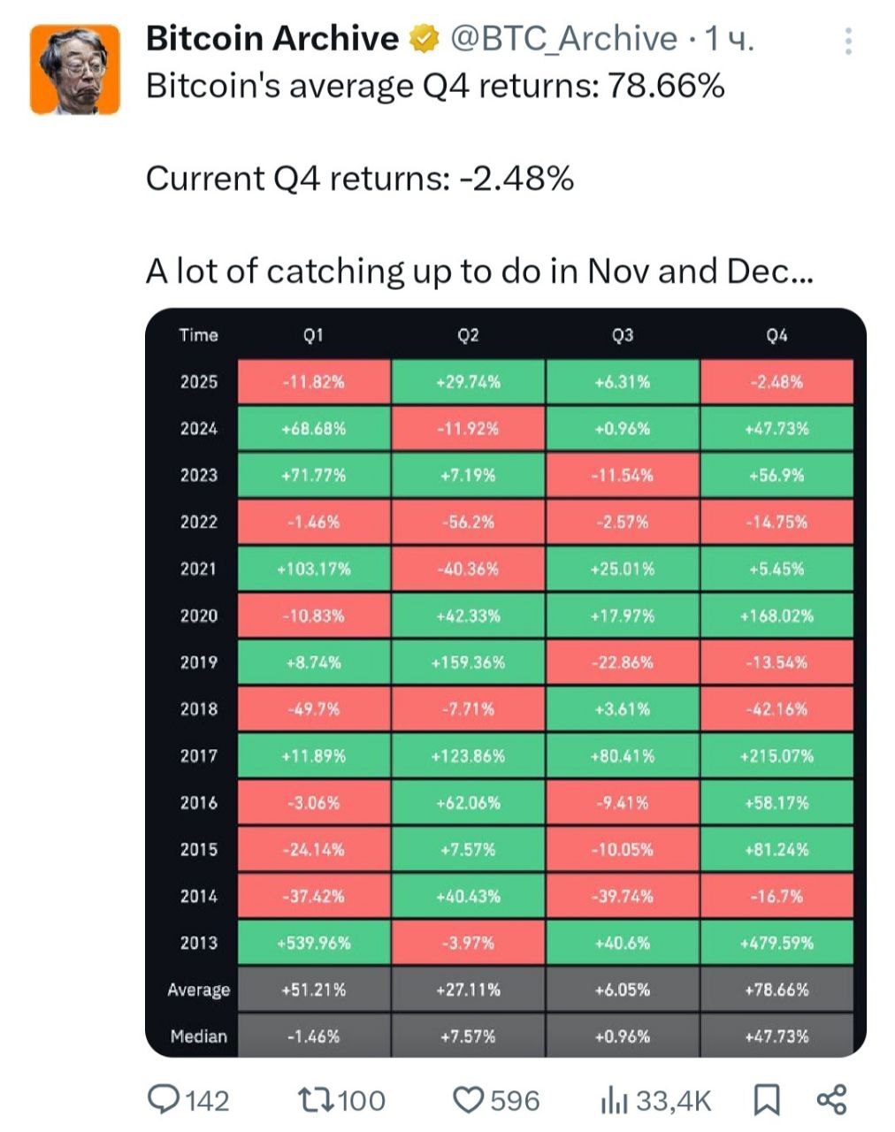Click the post timestamp '1 ч.'
Screen dimensions: 895x1132
tap(729, 39)
